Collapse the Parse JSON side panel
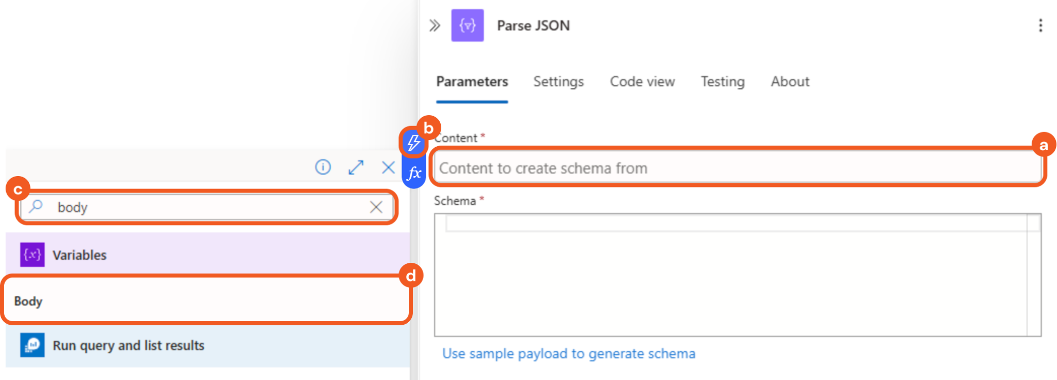Screen dimensions: 1057x380 pyautogui.click(x=435, y=25)
